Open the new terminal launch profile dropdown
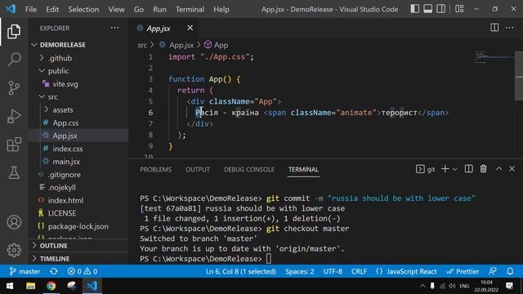523x294 pixels. [454, 169]
